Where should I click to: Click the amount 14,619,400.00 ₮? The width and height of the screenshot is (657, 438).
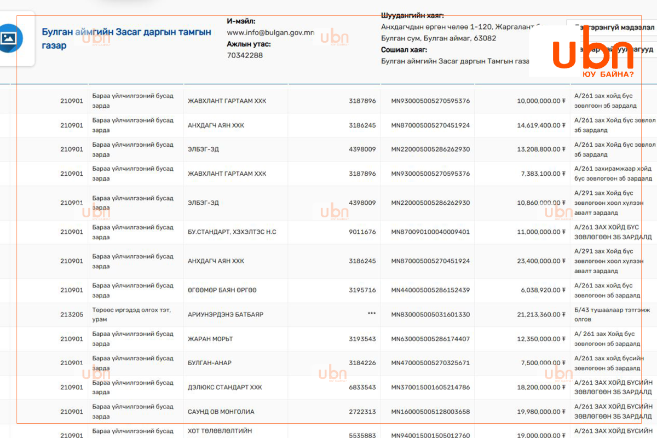click(541, 125)
